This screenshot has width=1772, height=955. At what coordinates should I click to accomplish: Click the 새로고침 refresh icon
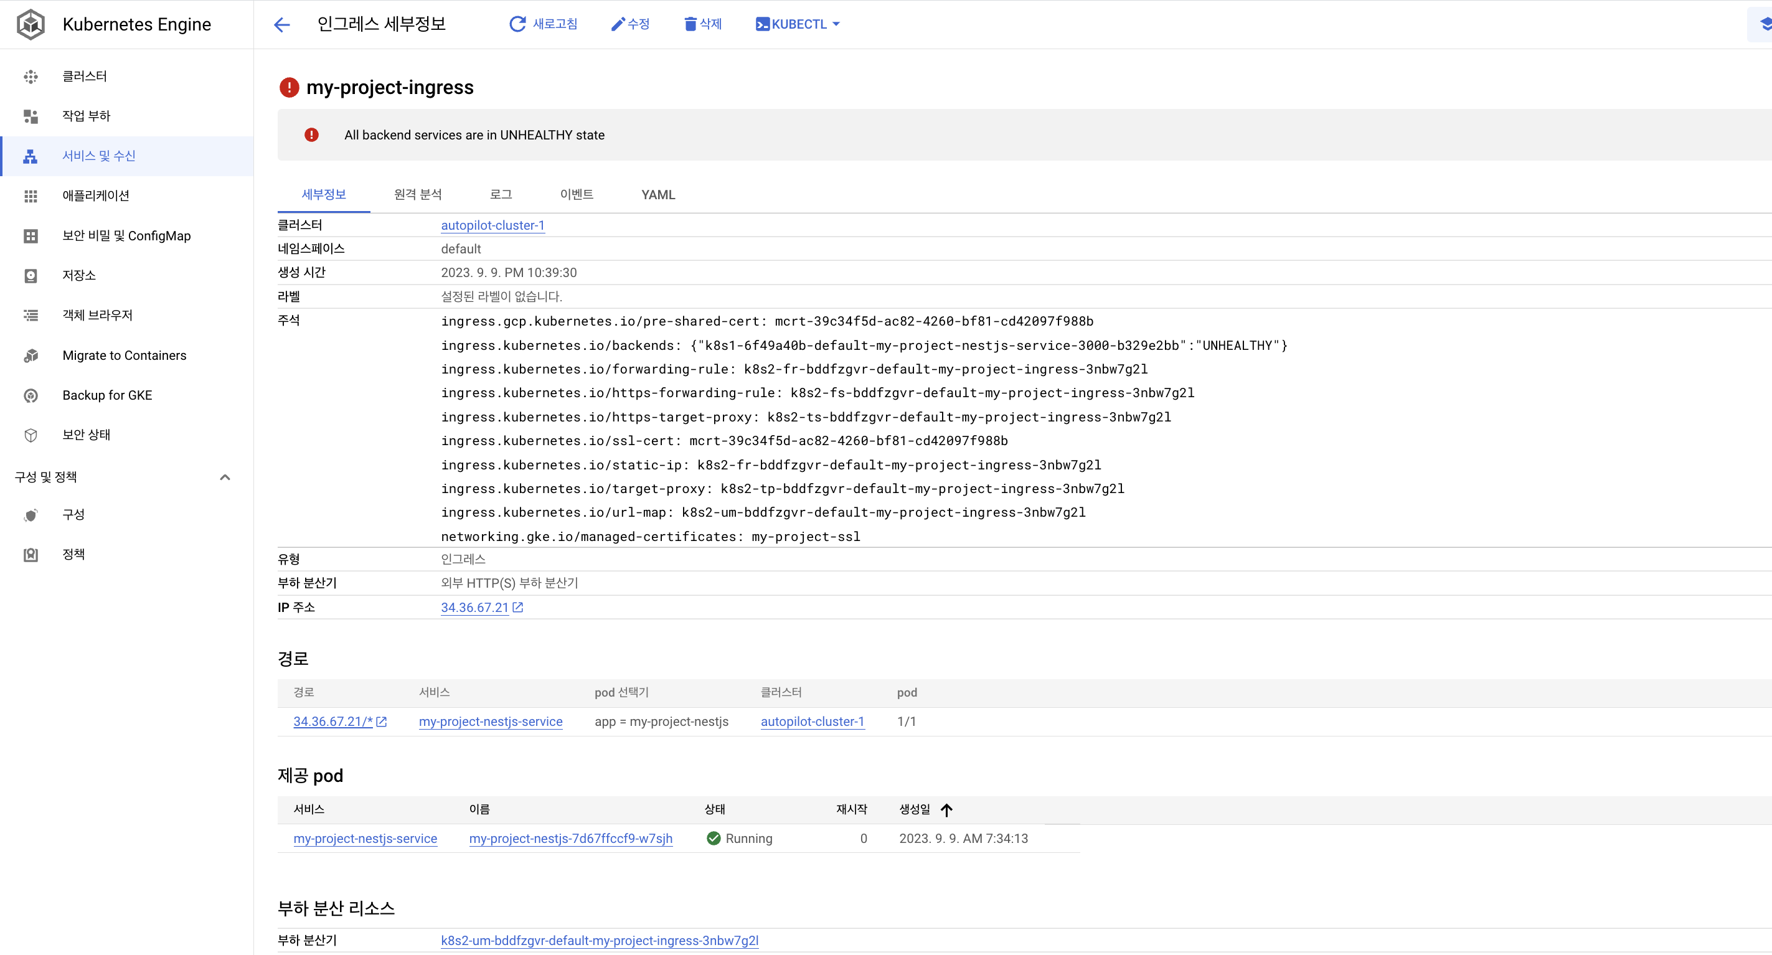point(517,24)
